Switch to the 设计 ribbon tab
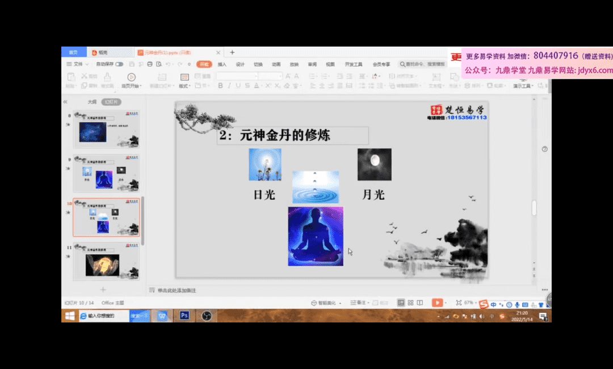Viewport: 613px width, 369px height. [x=240, y=64]
